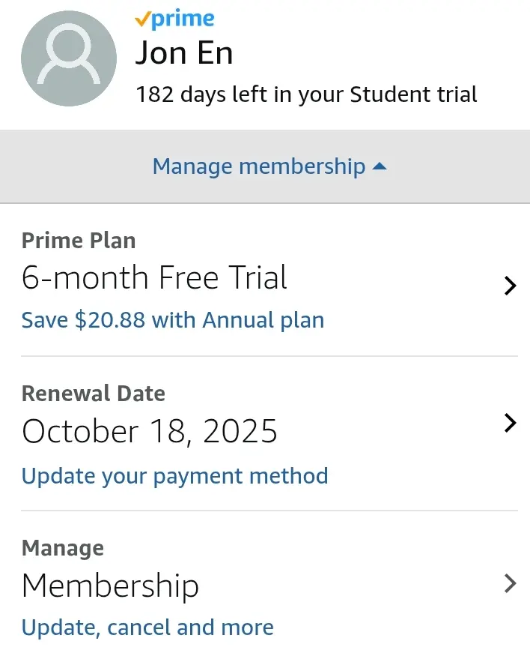
Task: Click Update your payment method link
Action: [174, 476]
